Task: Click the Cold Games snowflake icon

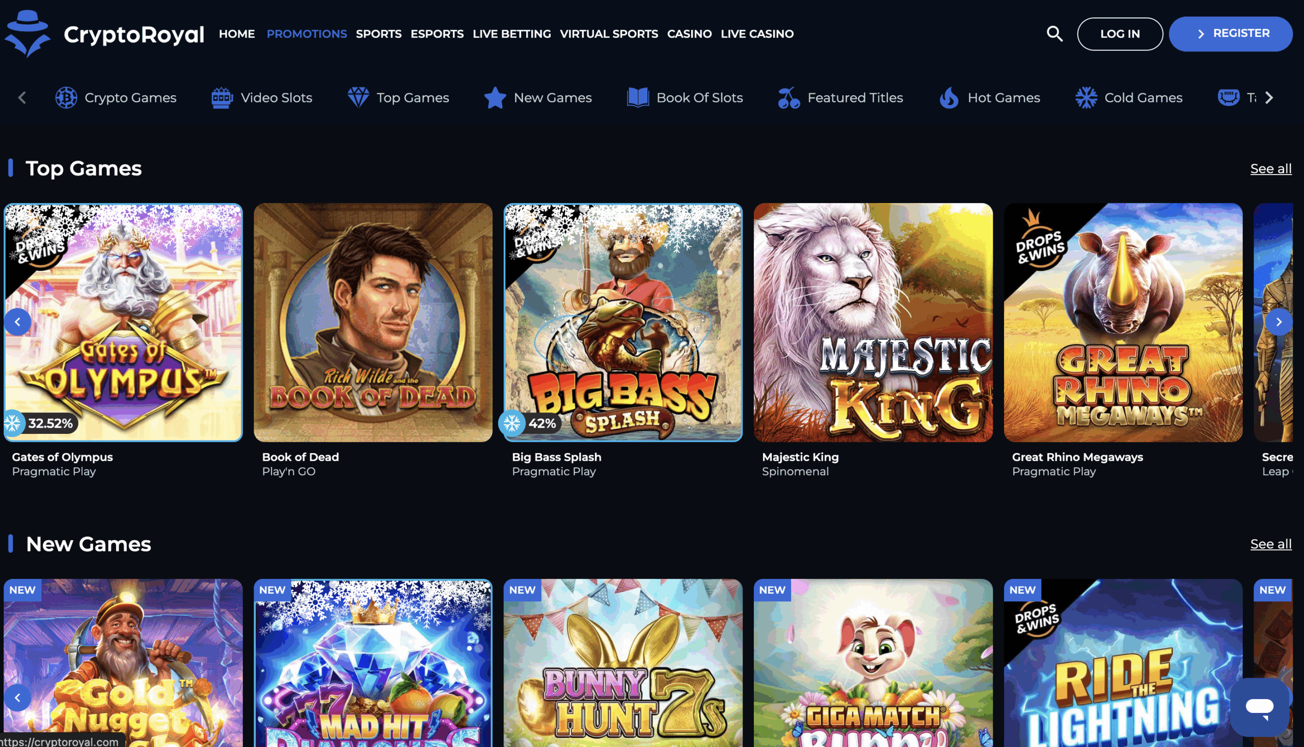Action: click(x=1086, y=97)
